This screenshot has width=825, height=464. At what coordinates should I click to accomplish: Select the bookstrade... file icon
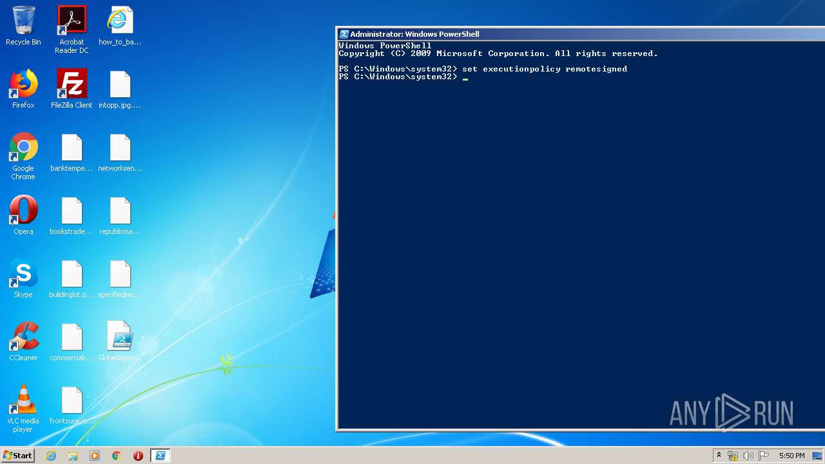point(72,215)
